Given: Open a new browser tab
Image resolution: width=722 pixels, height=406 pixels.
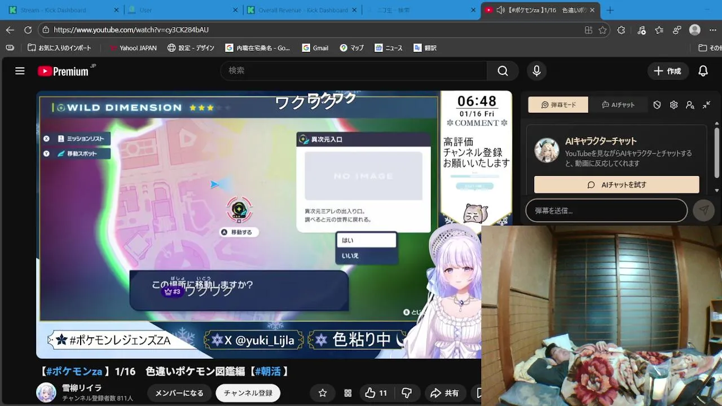Looking at the screenshot, I should (x=610, y=10).
